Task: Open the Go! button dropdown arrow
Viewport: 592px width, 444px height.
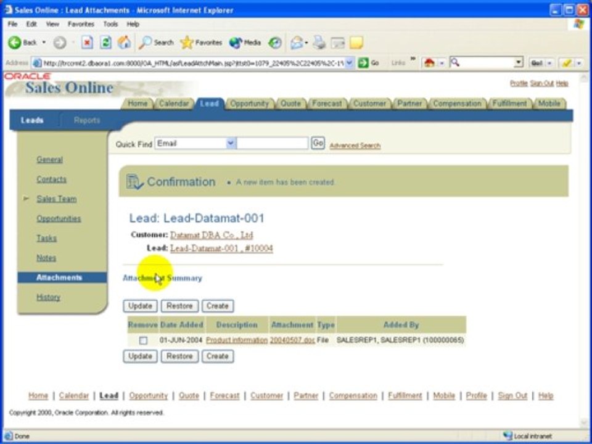Action: click(x=550, y=63)
